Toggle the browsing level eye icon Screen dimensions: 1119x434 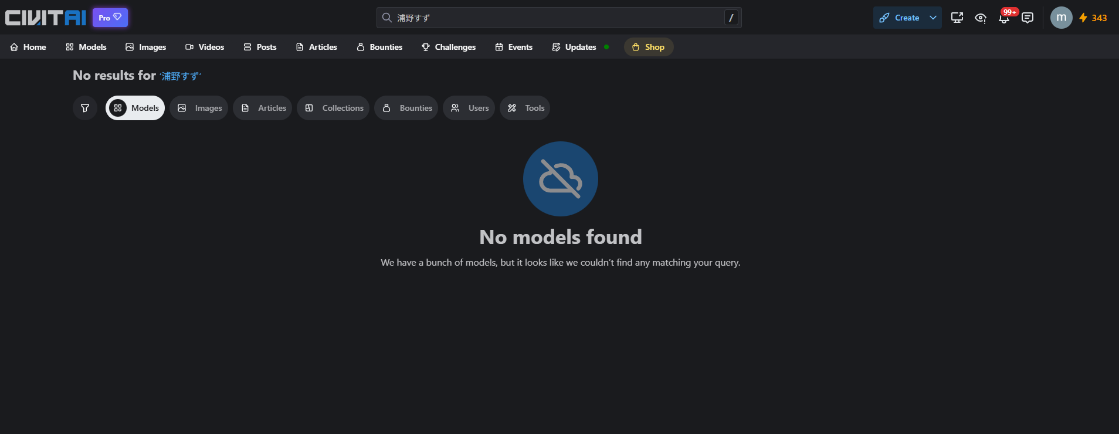coord(981,18)
